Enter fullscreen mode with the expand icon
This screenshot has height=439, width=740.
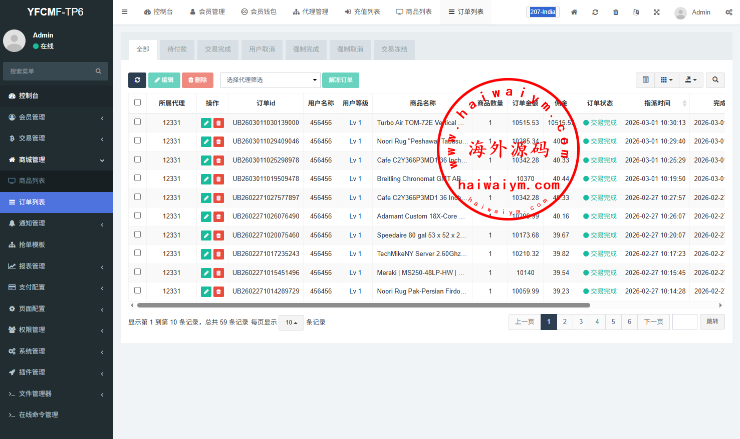656,12
